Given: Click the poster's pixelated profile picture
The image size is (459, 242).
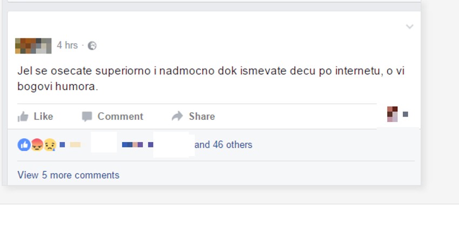Looking at the screenshot, I should tap(33, 46).
